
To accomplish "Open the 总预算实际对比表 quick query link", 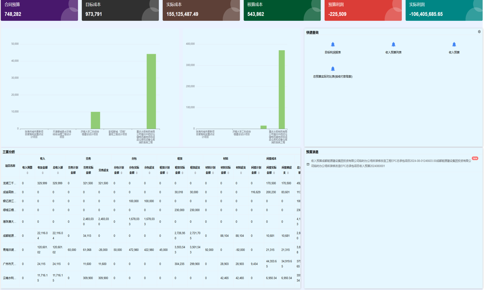I will coord(333,76).
